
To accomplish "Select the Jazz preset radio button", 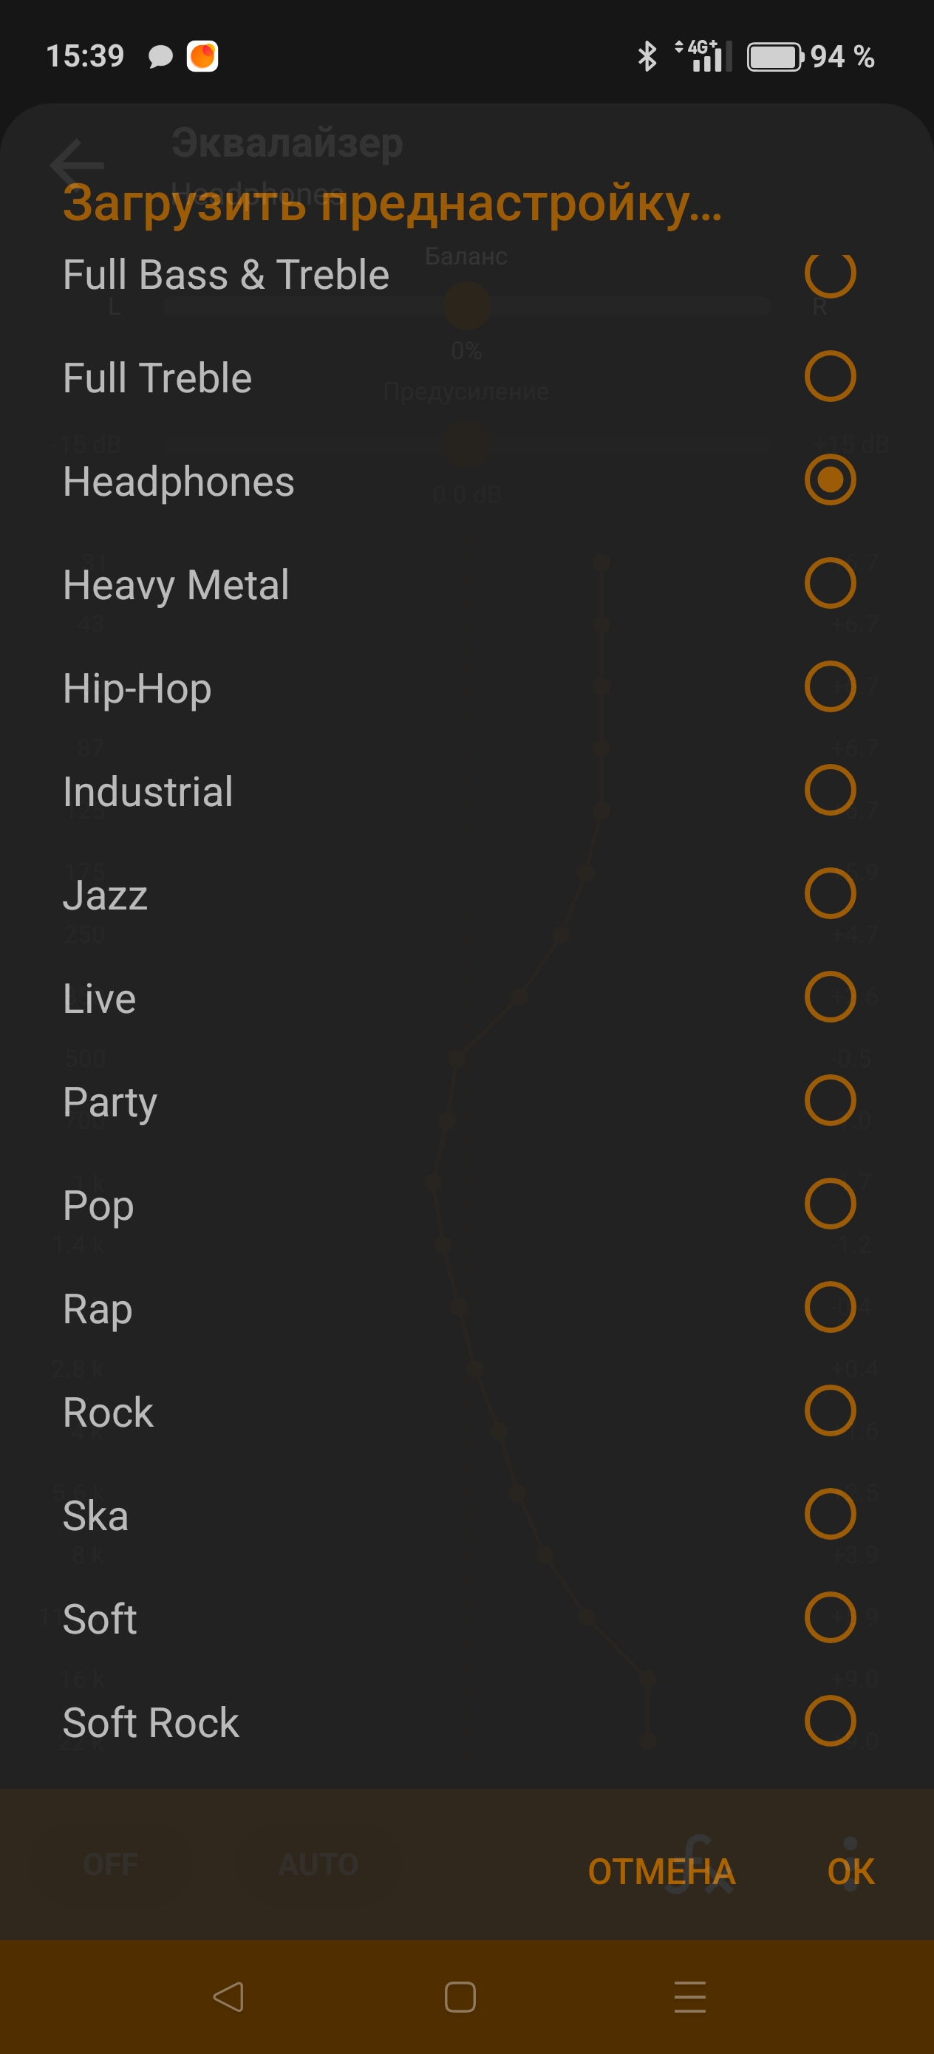I will point(830,894).
